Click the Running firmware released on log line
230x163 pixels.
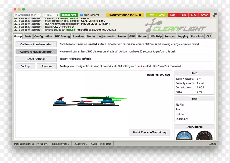(62, 24)
